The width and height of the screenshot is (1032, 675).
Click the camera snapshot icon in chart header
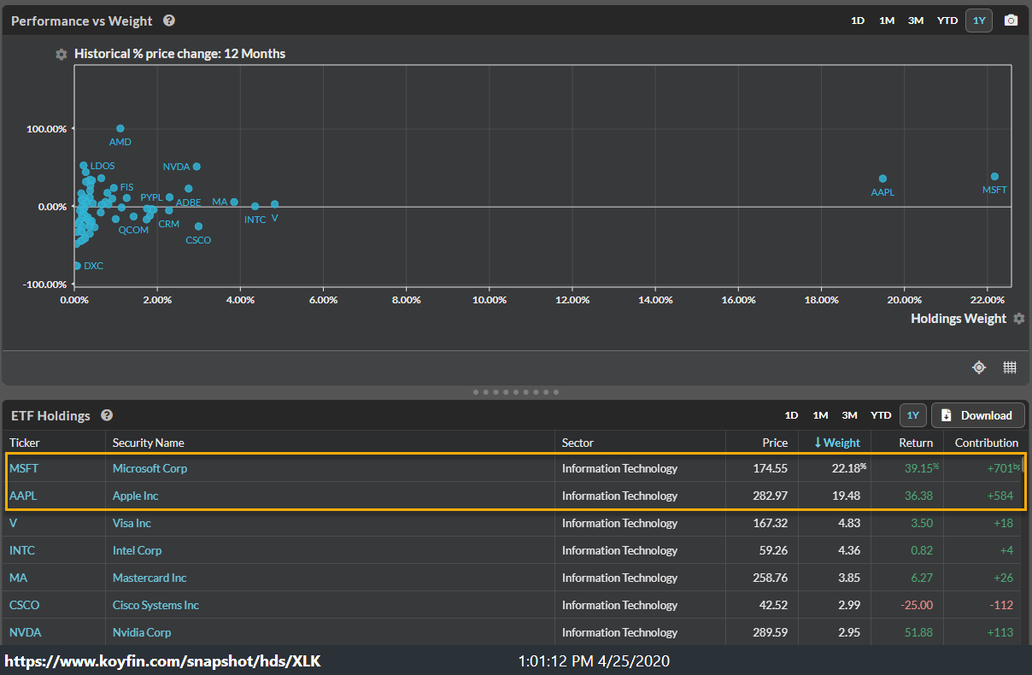(x=1011, y=21)
